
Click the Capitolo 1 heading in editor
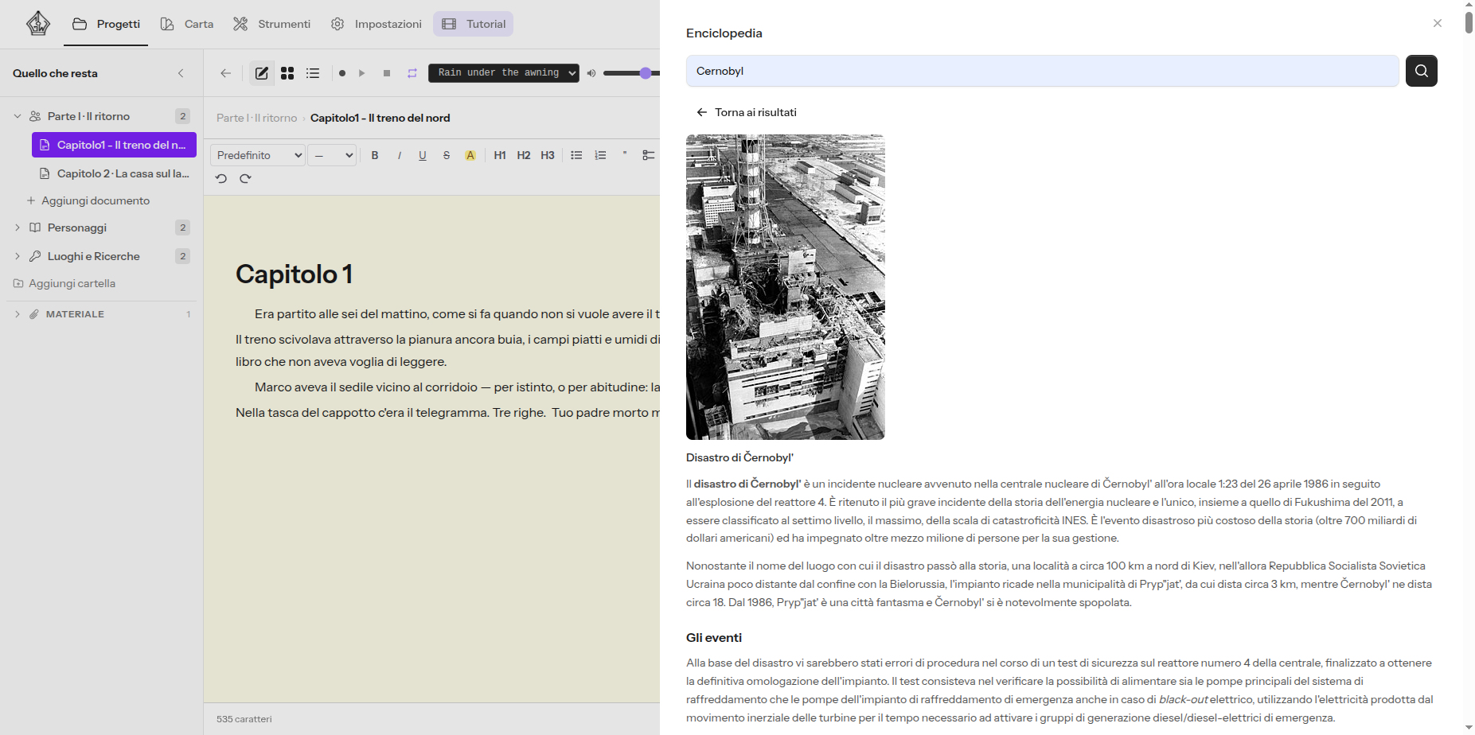pyautogui.click(x=295, y=274)
